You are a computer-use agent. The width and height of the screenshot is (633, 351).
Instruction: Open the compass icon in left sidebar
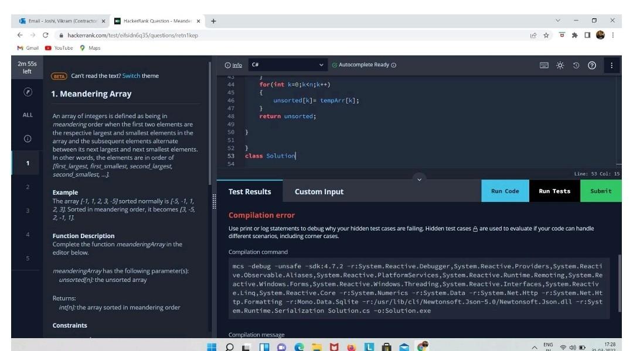click(28, 92)
